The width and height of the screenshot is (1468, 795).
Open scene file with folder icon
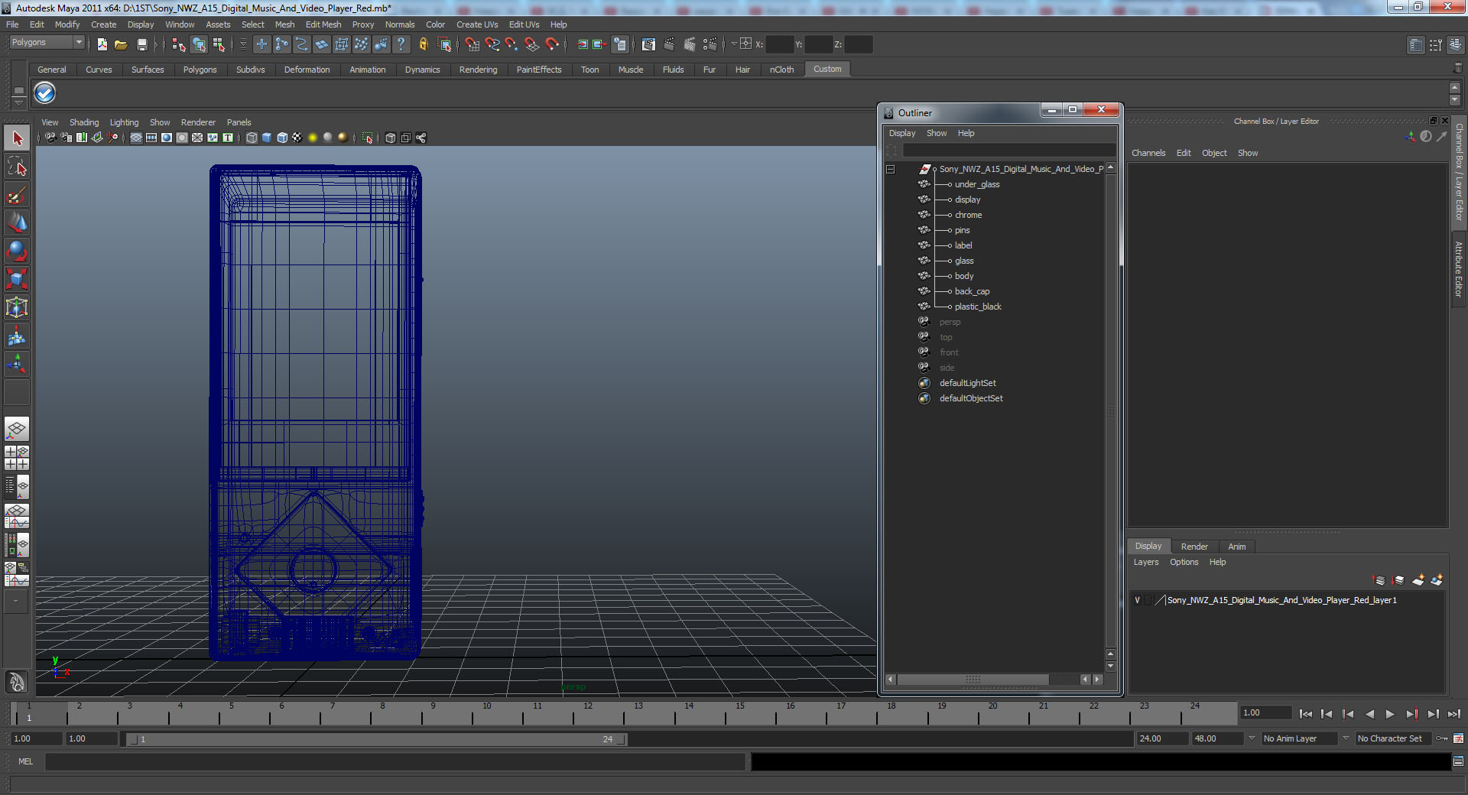click(121, 45)
